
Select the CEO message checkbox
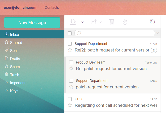pyautogui.click(x=70, y=99)
